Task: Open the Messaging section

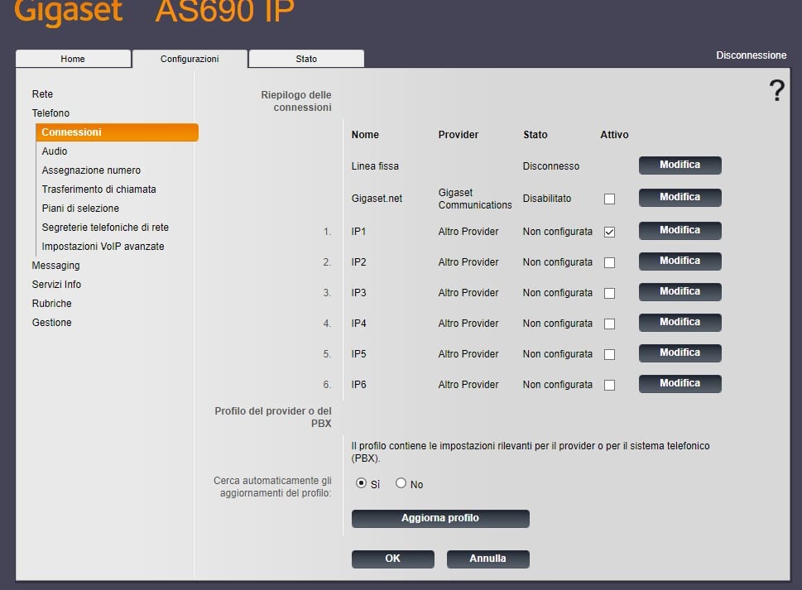Action: [x=55, y=266]
